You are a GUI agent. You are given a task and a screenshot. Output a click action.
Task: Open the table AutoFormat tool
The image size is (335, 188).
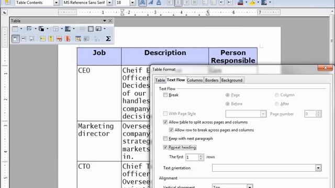[x=78, y=39]
